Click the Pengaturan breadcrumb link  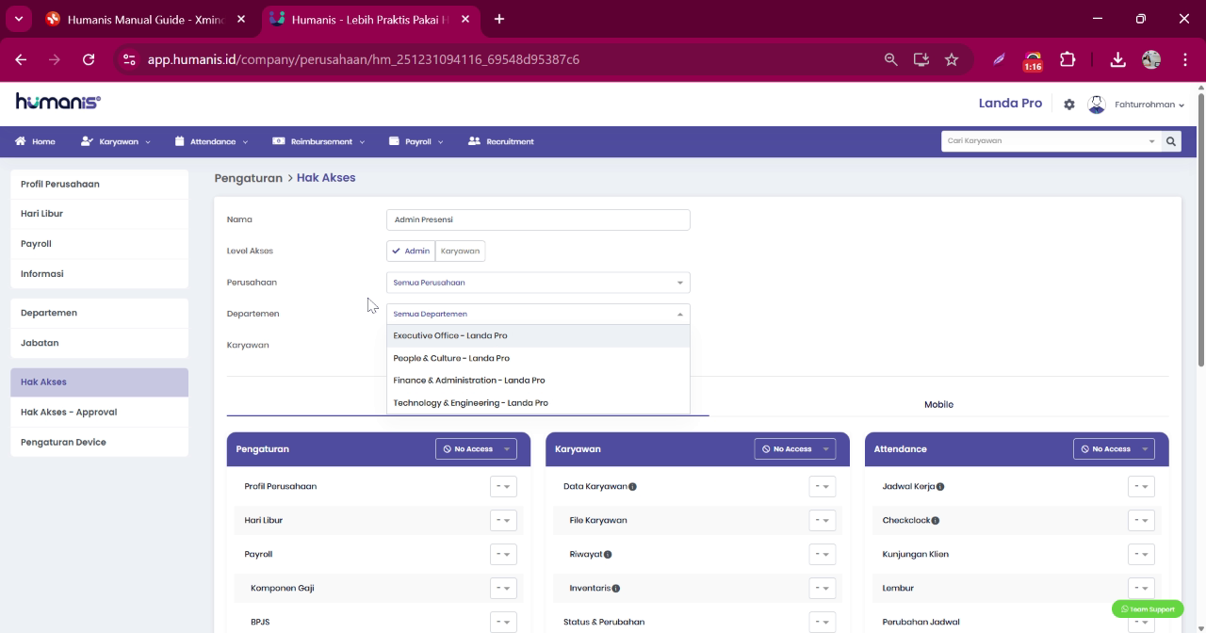[249, 178]
